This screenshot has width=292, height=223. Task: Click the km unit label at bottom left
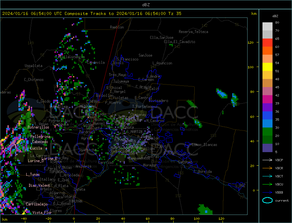(x=5, y=219)
